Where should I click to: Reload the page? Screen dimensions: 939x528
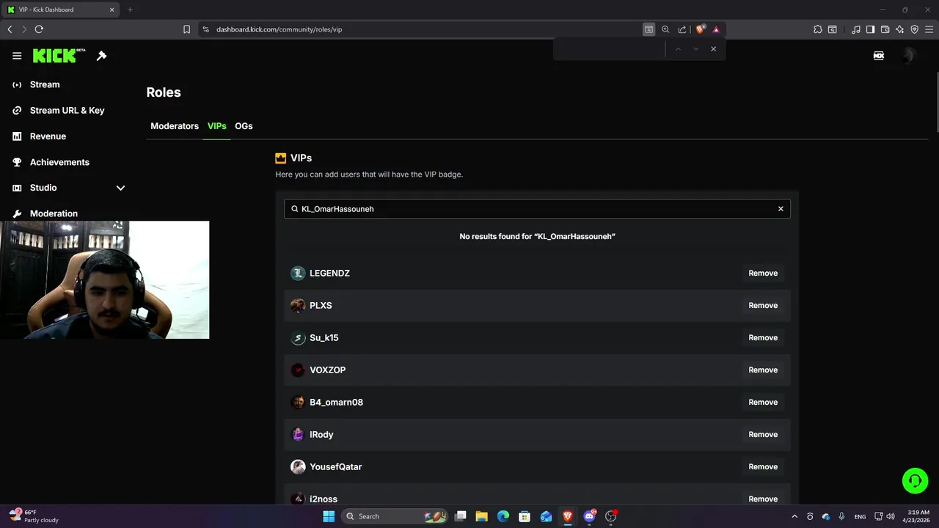click(x=39, y=29)
